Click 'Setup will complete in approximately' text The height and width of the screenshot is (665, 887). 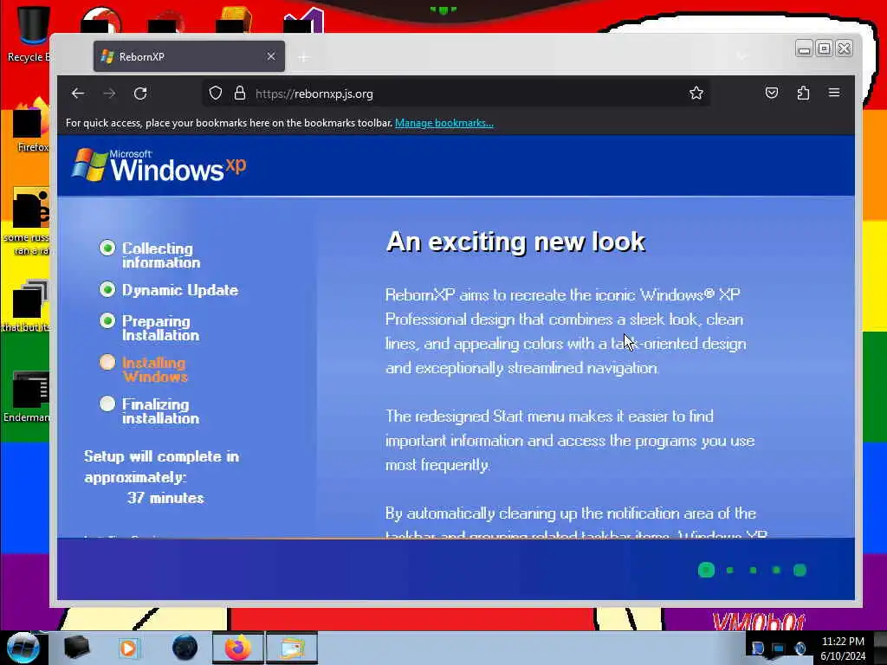coord(161,467)
